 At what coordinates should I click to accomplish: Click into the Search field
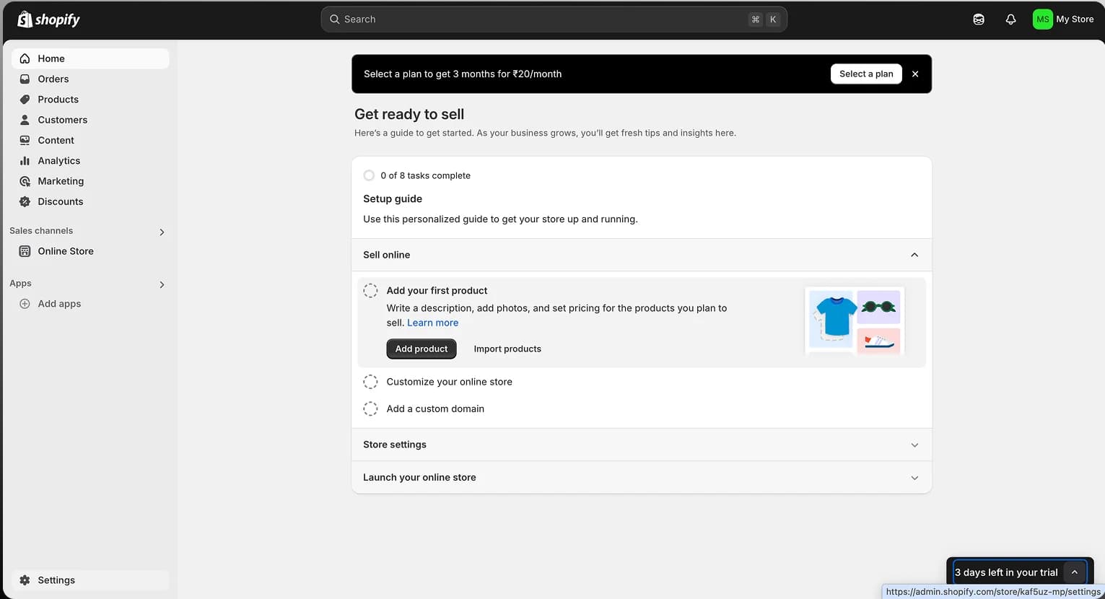[554, 19]
